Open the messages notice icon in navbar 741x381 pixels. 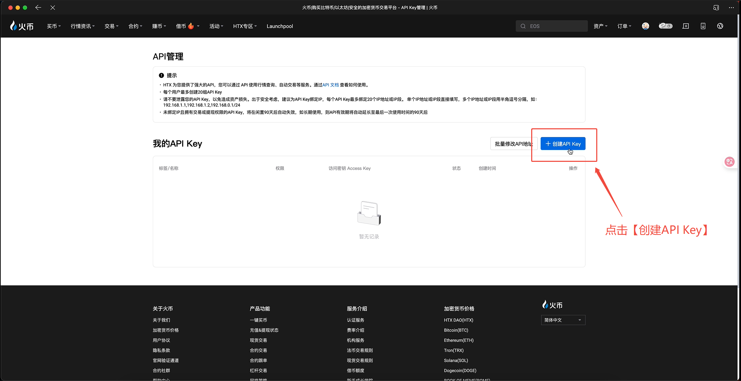(x=686, y=26)
